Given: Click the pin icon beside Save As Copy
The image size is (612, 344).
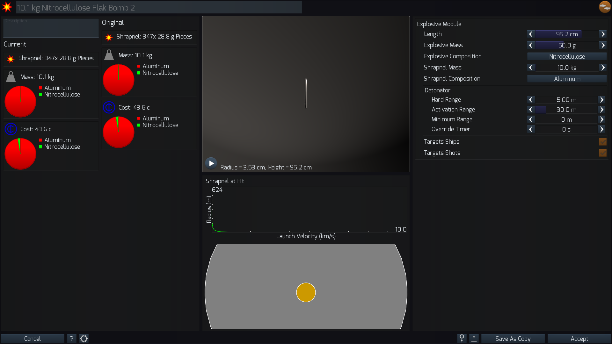Looking at the screenshot, I should tap(462, 338).
